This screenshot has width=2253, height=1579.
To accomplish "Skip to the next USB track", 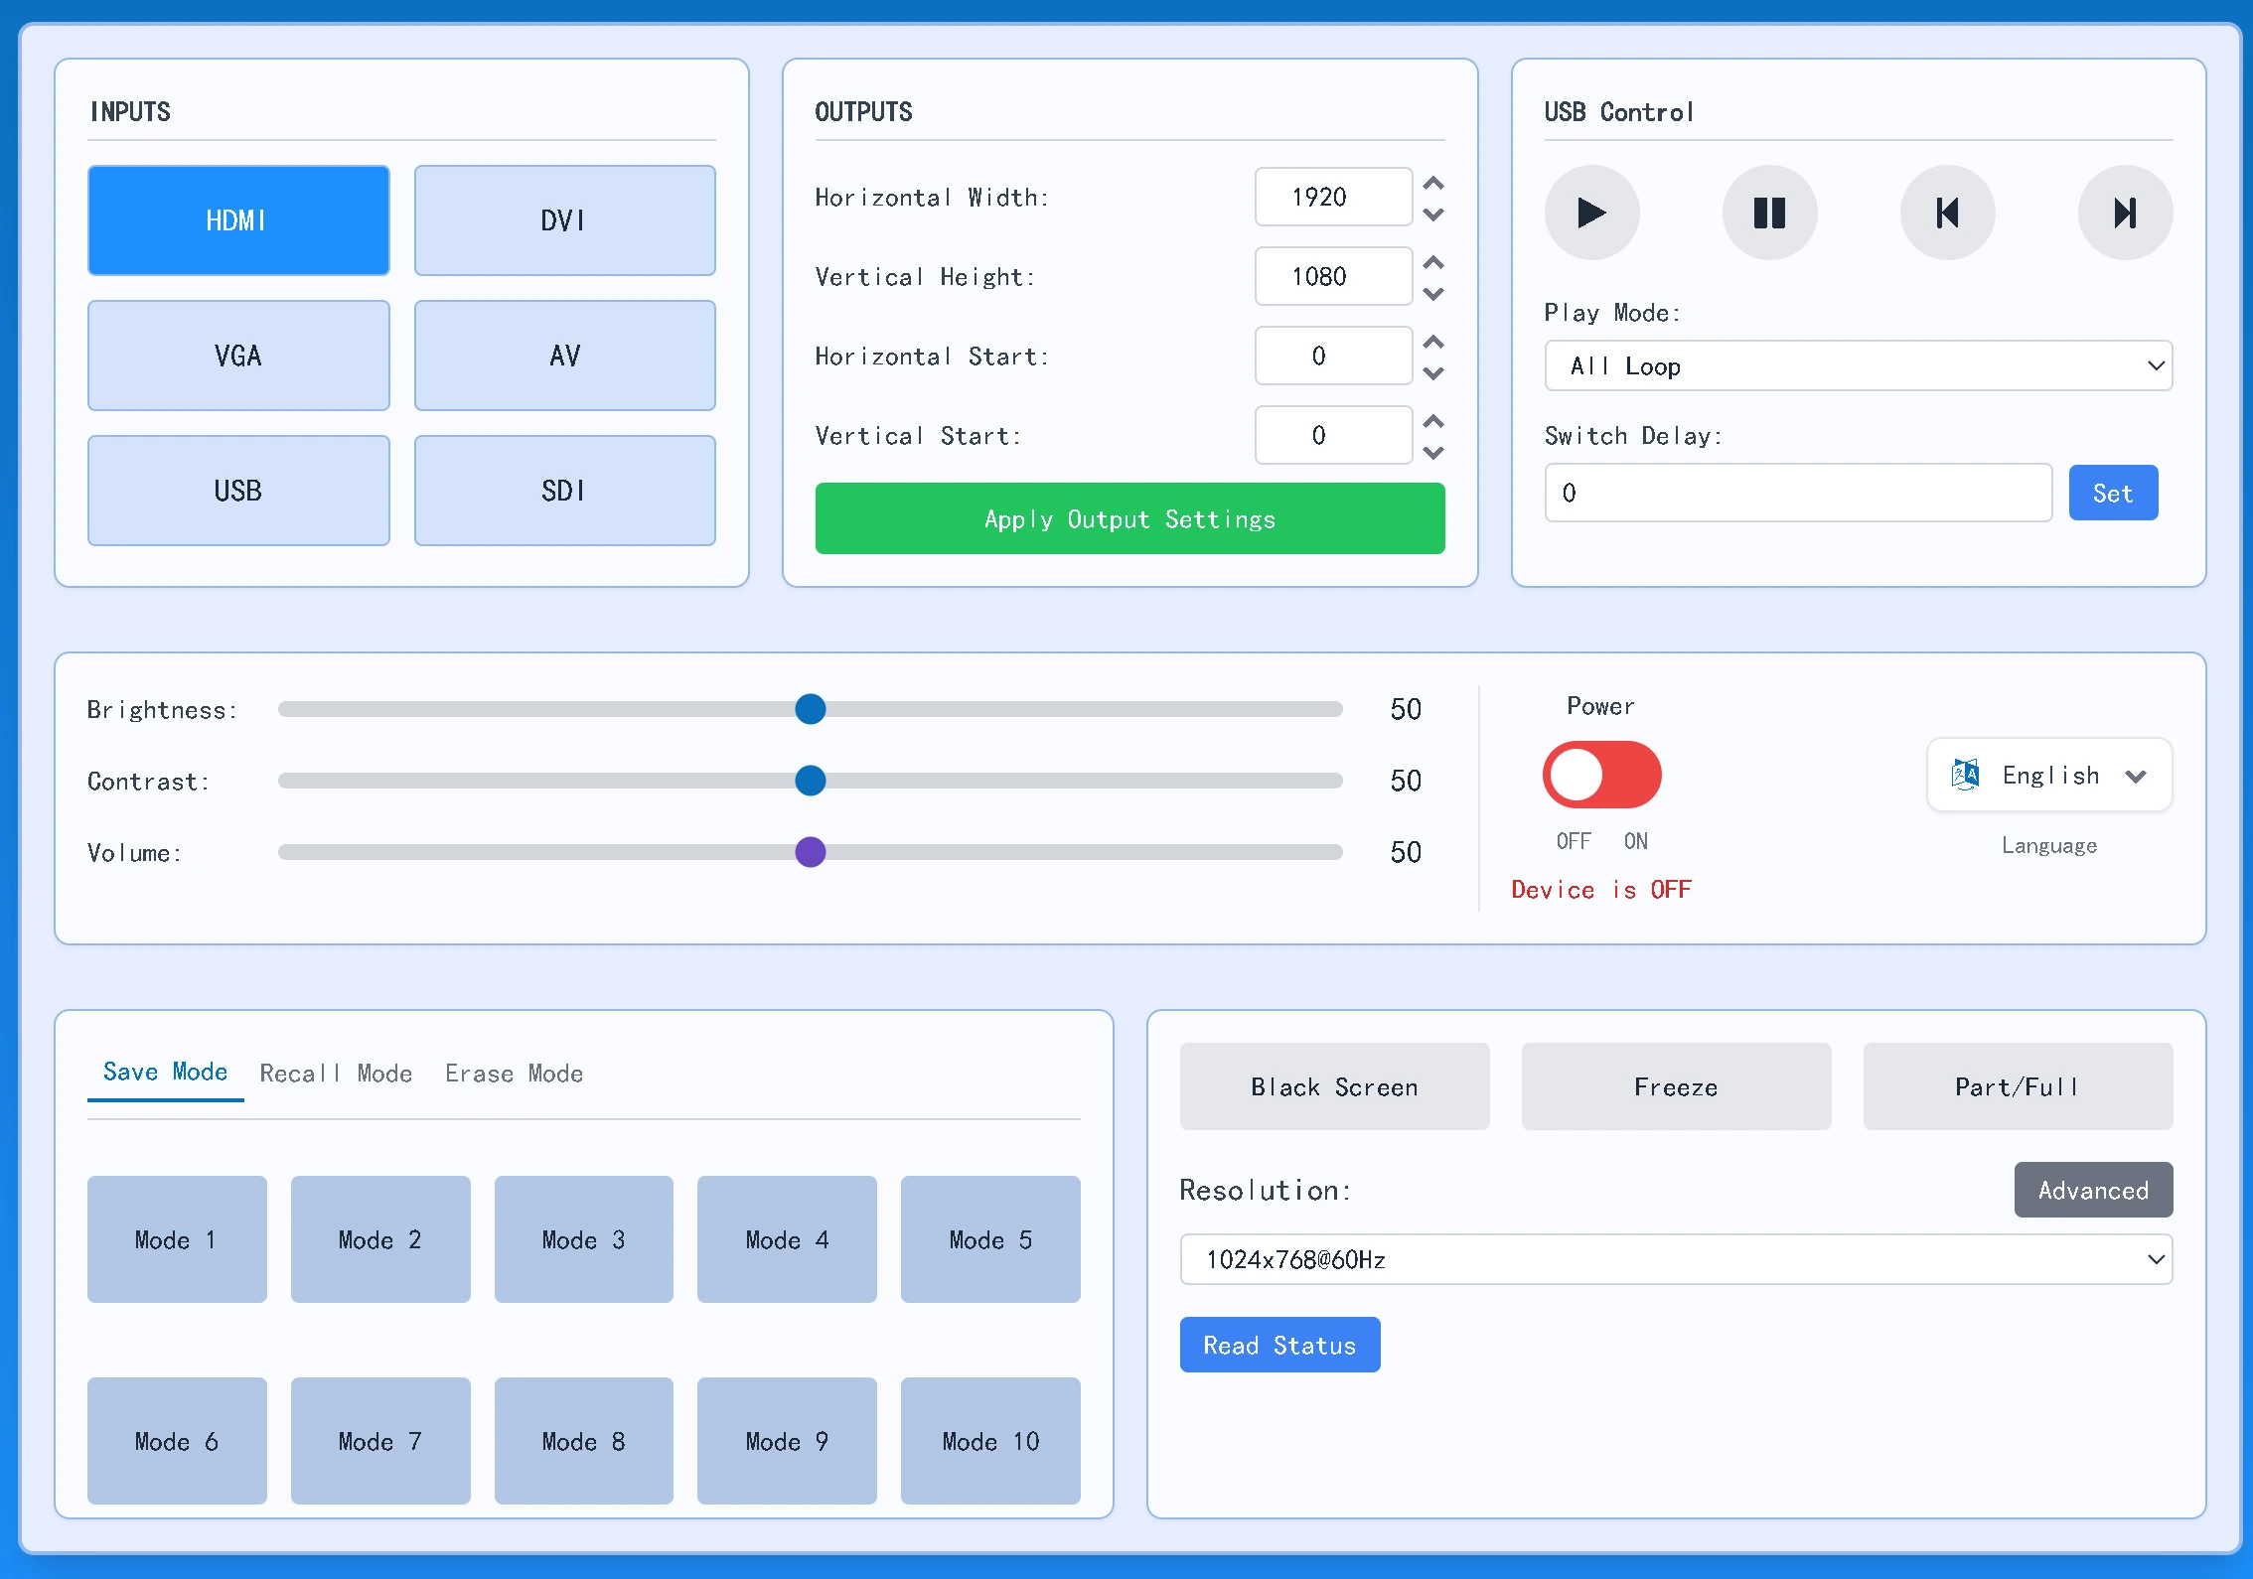I will coord(2125,213).
